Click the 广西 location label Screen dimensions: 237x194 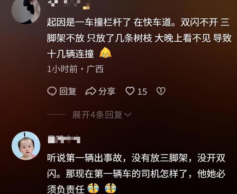tap(95, 69)
